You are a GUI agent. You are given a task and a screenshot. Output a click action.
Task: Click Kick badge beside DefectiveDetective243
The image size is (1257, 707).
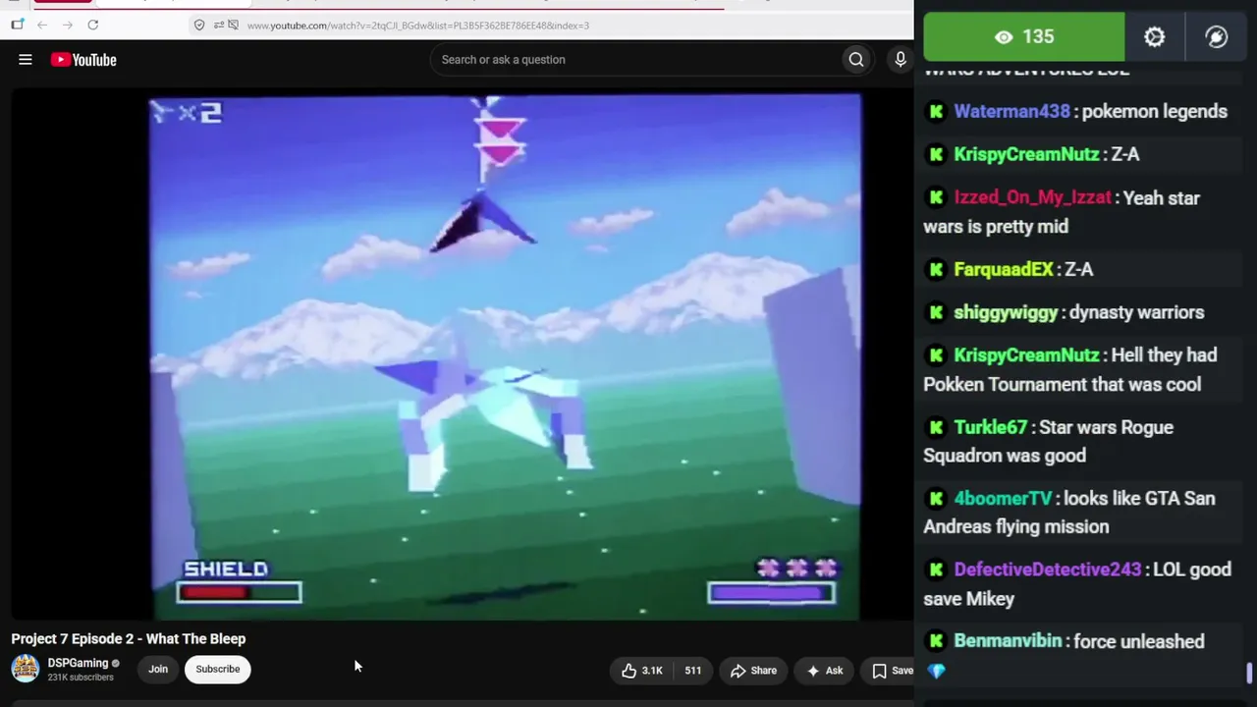pos(936,569)
